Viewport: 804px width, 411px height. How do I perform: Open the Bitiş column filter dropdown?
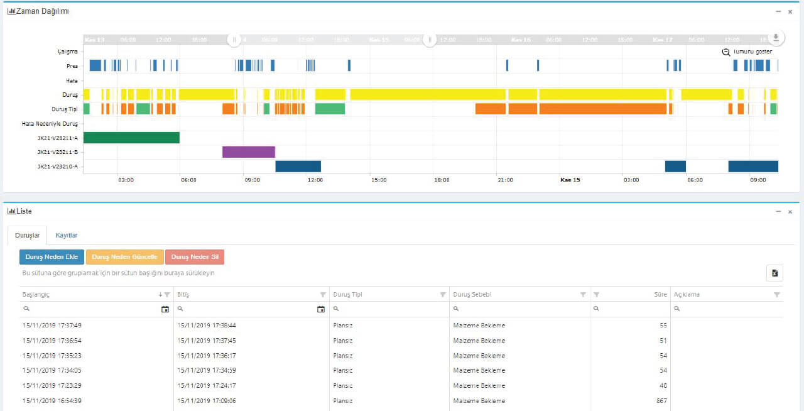tap(323, 295)
